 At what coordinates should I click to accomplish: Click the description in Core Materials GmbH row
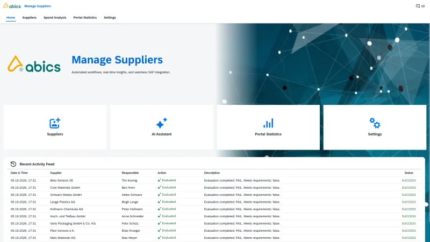[242, 188]
